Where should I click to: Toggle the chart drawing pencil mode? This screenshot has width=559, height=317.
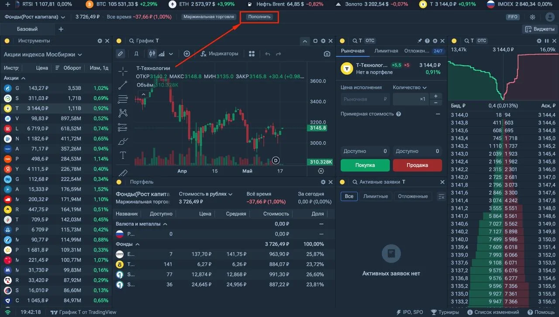tap(121, 54)
